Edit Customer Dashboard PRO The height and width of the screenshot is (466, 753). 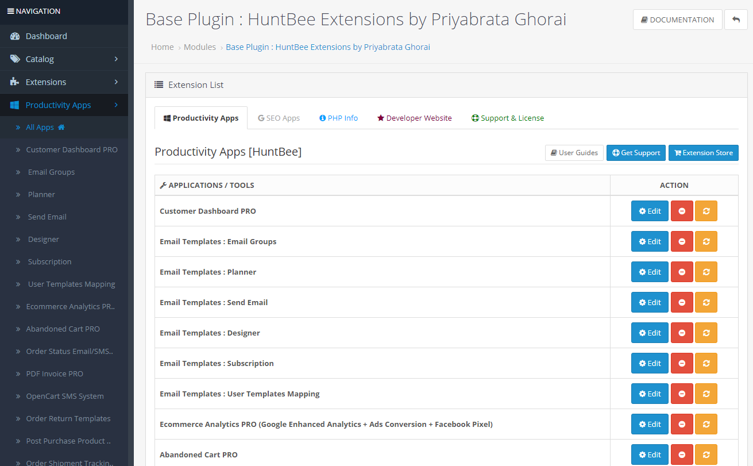click(650, 211)
